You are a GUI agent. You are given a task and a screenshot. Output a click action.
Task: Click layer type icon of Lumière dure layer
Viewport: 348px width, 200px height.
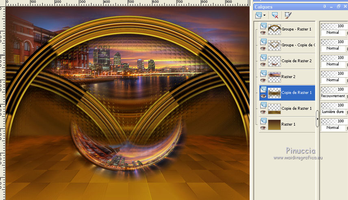click(263, 105)
